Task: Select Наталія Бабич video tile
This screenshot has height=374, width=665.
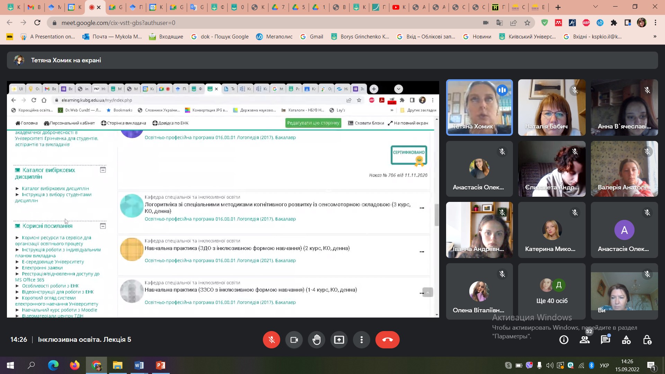Action: click(x=551, y=107)
